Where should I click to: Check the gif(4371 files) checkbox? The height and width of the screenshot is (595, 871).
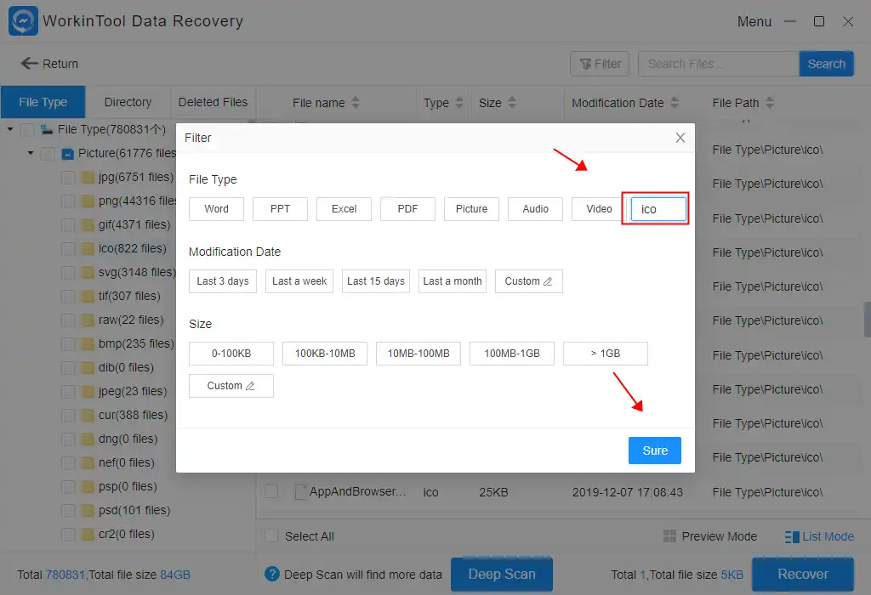(68, 224)
